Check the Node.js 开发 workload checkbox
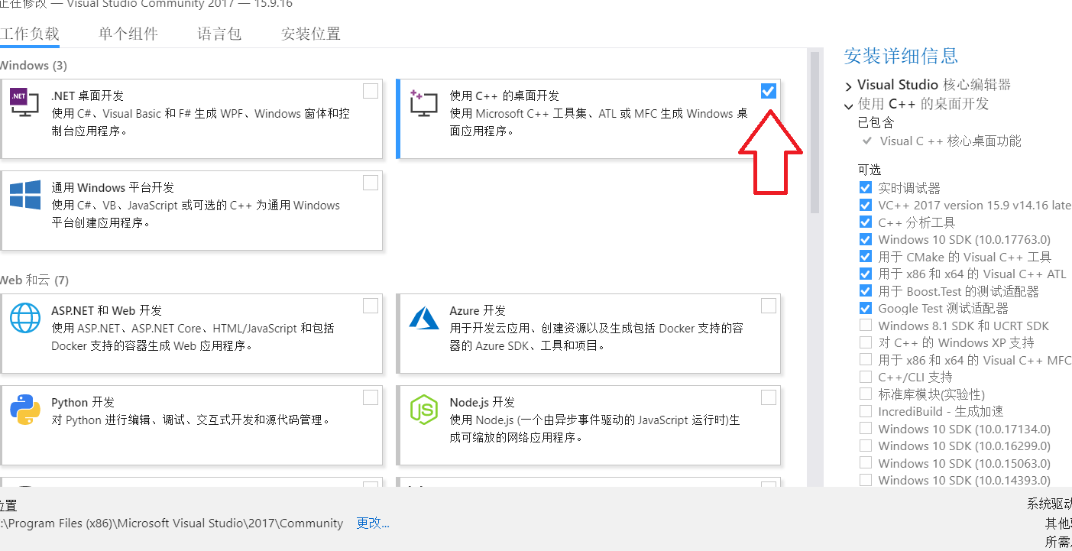The image size is (1072, 551). (769, 397)
